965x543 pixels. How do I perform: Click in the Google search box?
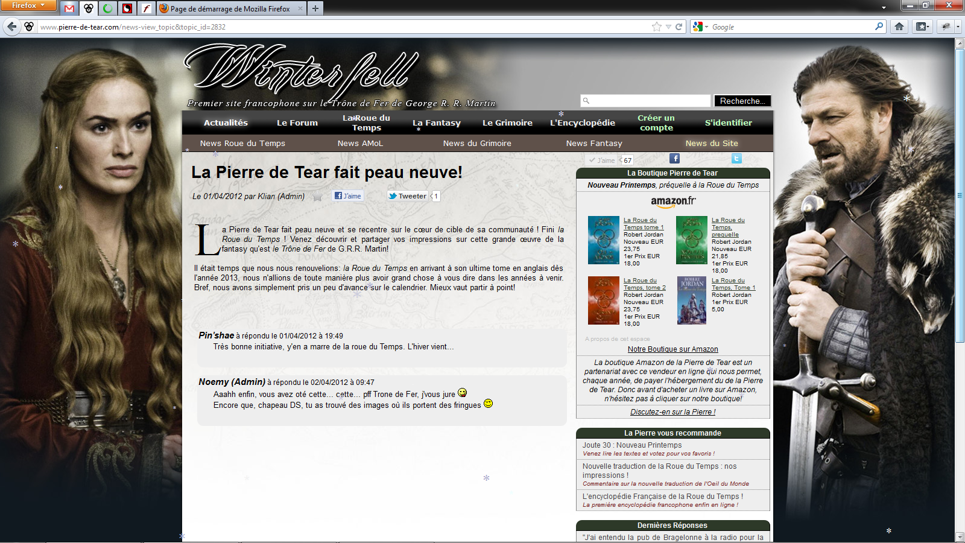[791, 27]
